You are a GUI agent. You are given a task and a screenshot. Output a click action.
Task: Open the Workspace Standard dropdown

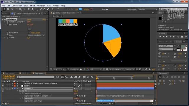click(x=148, y=9)
